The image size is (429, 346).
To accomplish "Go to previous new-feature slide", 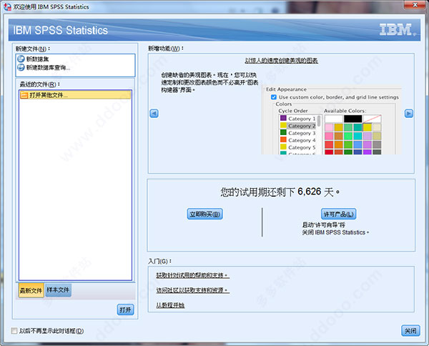I will (154, 113).
